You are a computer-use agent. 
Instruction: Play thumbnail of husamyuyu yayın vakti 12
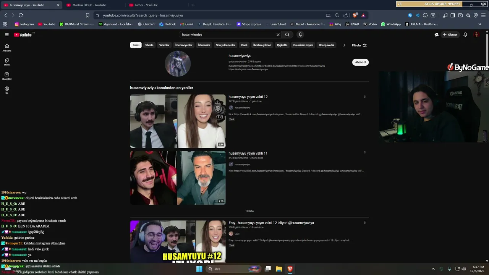pos(178,121)
